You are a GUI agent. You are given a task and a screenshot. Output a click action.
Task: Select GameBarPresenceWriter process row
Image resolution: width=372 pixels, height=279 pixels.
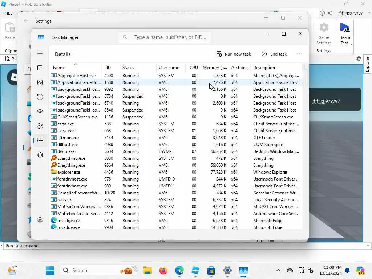coord(176,193)
